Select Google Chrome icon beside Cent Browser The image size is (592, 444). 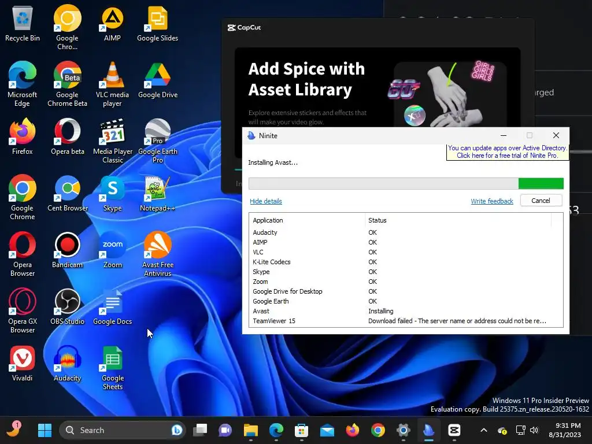pyautogui.click(x=23, y=198)
